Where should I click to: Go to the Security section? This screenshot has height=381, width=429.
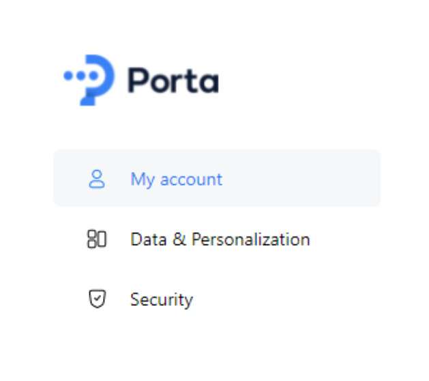pos(217,299)
